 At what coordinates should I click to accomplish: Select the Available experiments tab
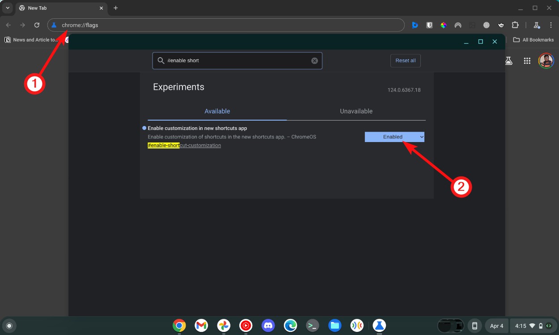point(217,111)
